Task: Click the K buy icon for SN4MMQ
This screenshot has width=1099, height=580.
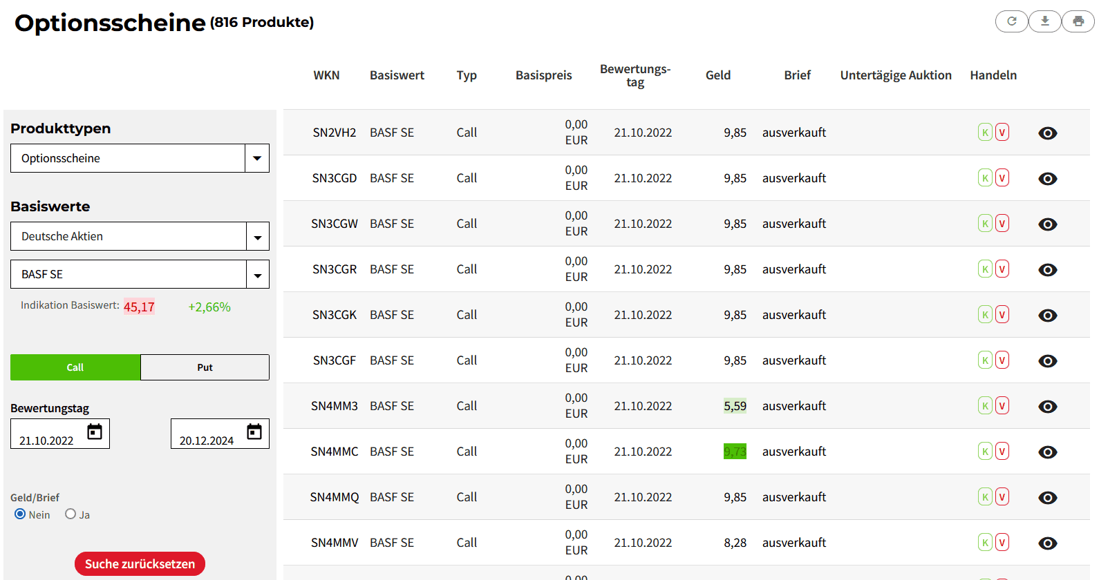Action: click(986, 496)
